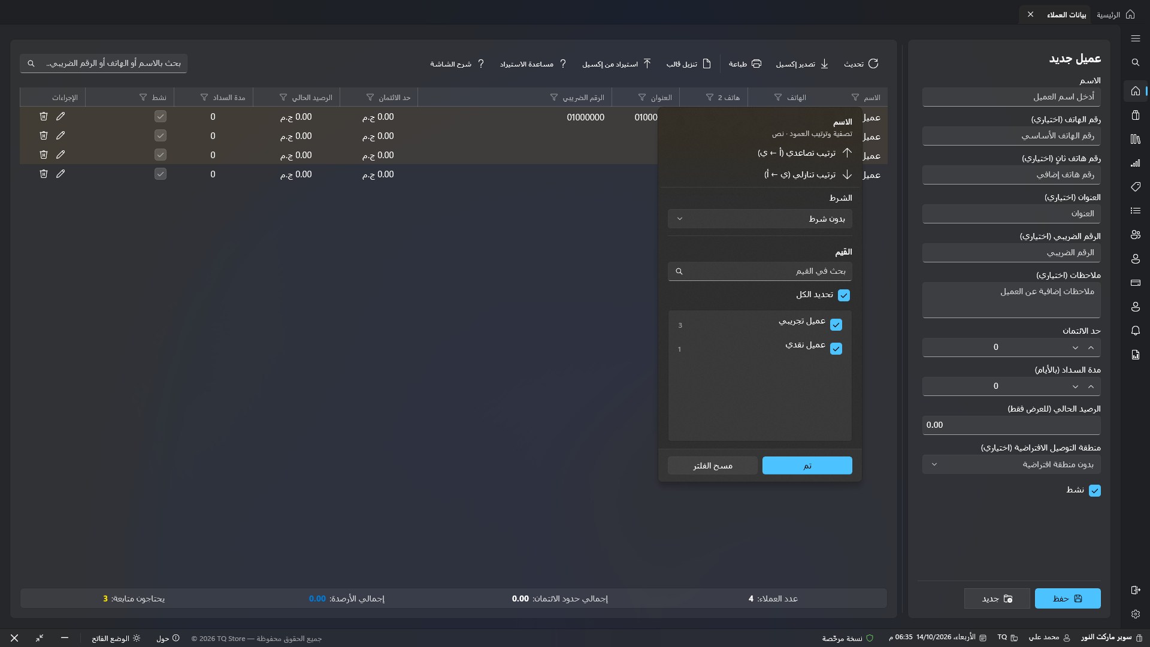Viewport: 1150px width, 647px height.
Task: Toggle the active checkbox in the last table row
Action: coord(161,174)
